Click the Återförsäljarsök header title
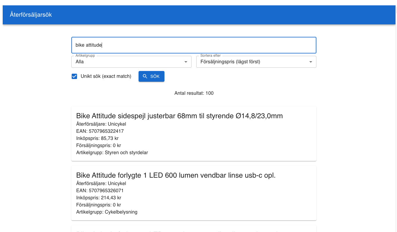397x232 pixels. [x=31, y=15]
